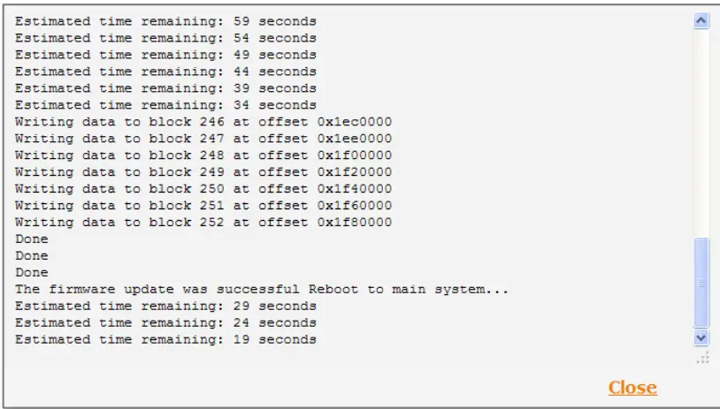Close the firmware update log window
720x409 pixels.
632,387
